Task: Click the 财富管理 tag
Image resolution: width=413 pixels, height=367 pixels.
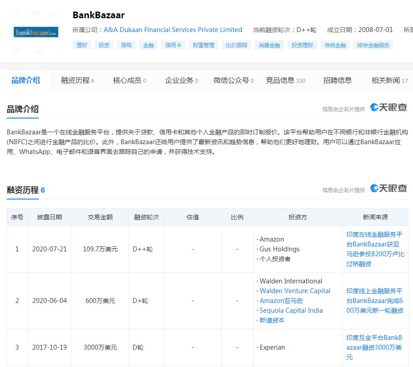Action: (x=203, y=45)
